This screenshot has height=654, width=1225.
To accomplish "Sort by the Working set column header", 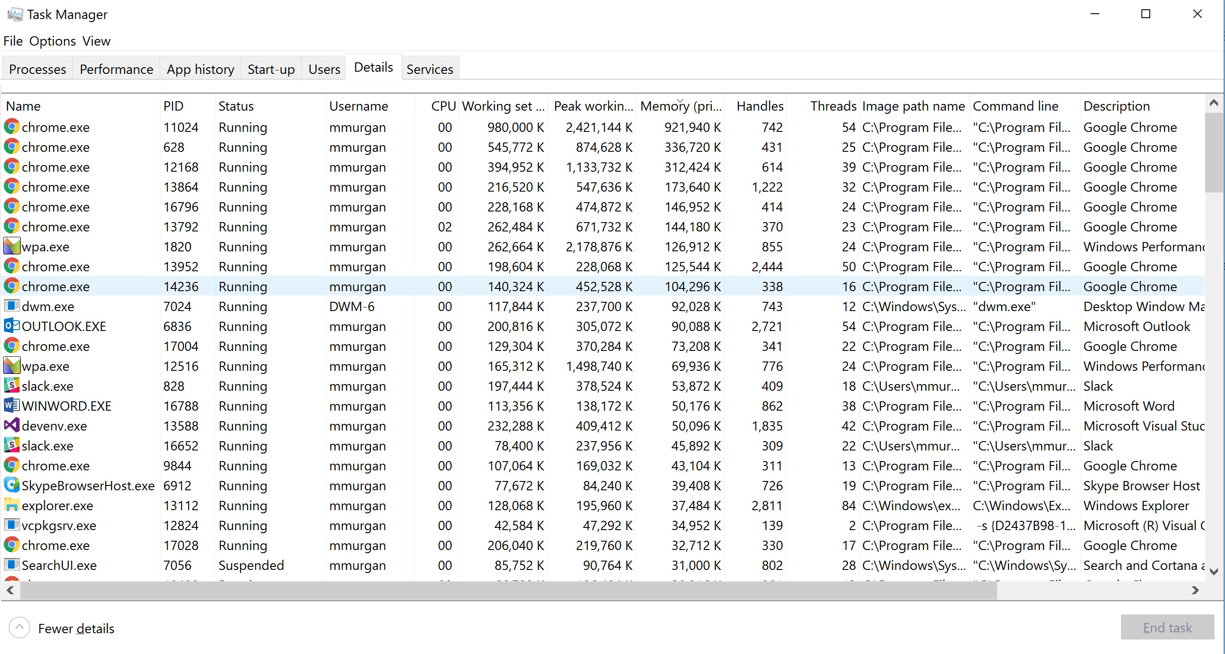I will [503, 106].
